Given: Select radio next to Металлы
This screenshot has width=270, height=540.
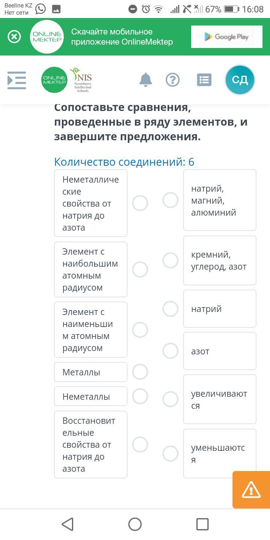Looking at the screenshot, I should tap(140, 372).
